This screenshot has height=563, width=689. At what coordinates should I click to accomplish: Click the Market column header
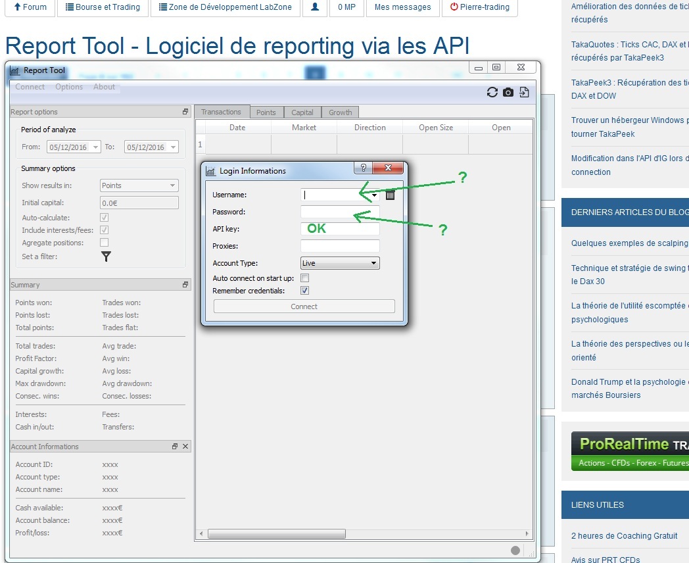304,128
